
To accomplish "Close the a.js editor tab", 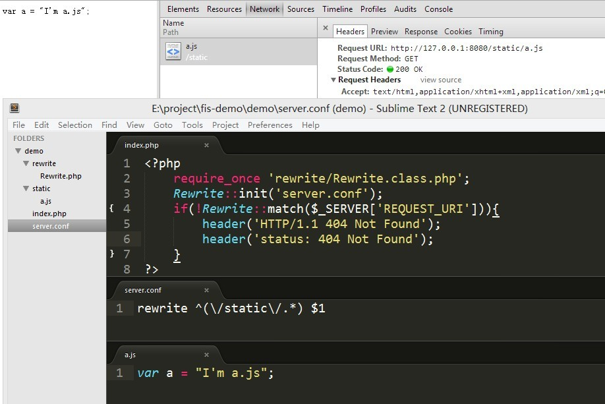I will coord(206,355).
